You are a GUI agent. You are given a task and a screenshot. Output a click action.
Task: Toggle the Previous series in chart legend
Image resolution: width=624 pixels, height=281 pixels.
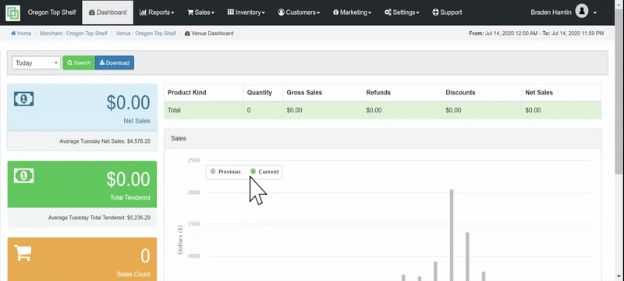[x=225, y=172]
